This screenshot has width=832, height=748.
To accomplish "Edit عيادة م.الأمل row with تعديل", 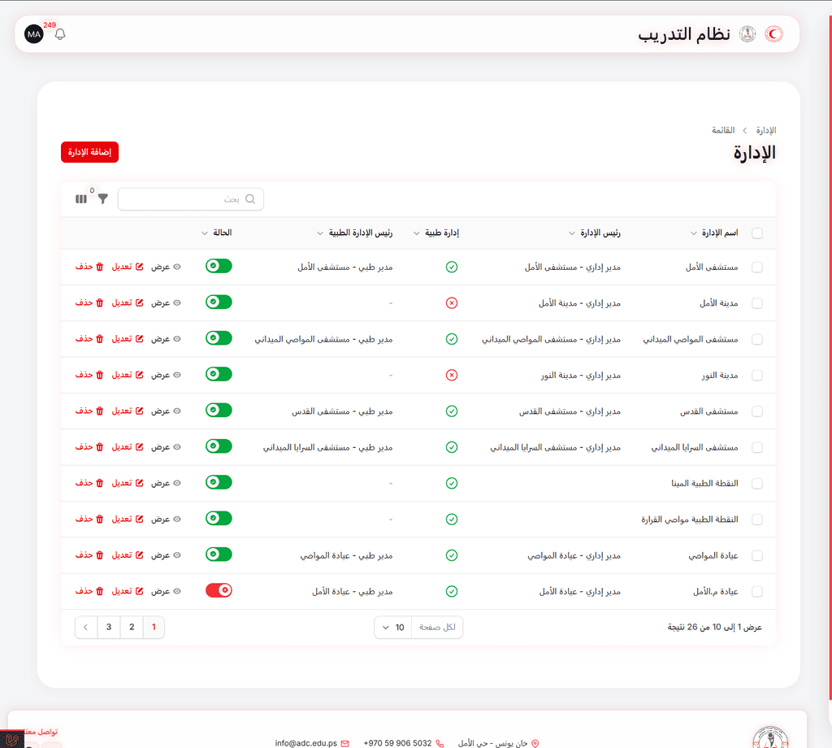I will click(x=128, y=591).
